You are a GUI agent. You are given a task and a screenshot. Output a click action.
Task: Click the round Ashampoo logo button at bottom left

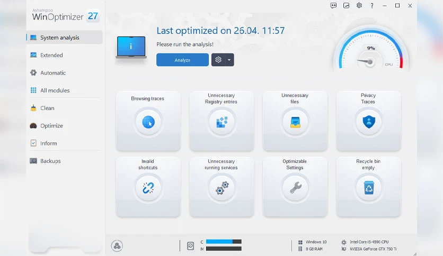coord(117,246)
